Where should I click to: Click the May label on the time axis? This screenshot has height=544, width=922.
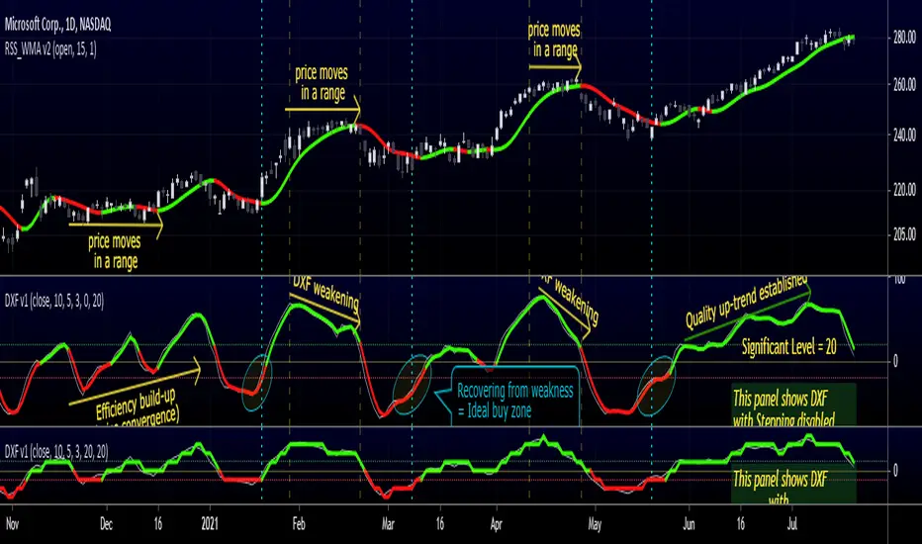595,524
